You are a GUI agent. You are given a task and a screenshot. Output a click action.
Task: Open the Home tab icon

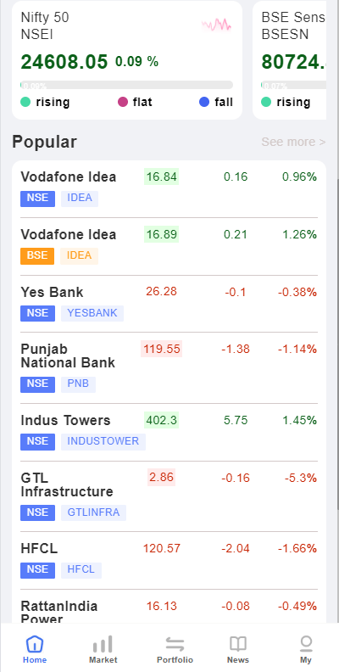point(35,644)
